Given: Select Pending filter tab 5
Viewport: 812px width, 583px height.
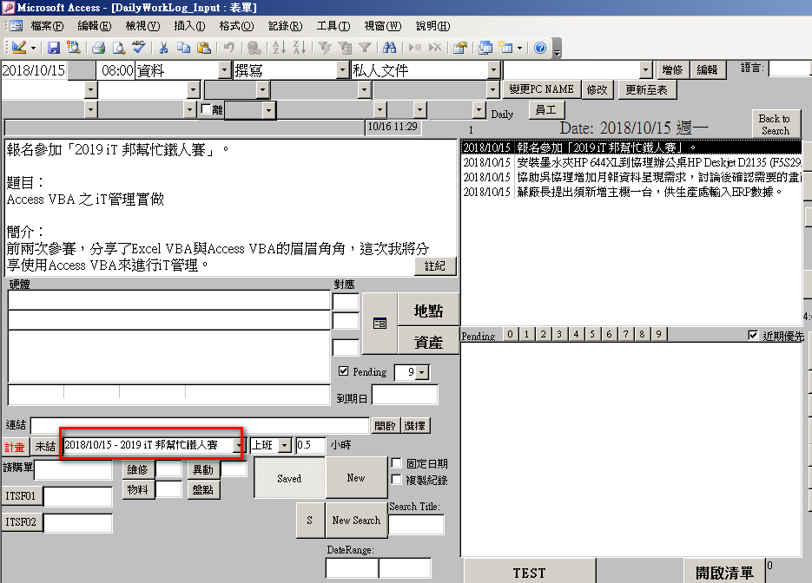Looking at the screenshot, I should click(592, 334).
